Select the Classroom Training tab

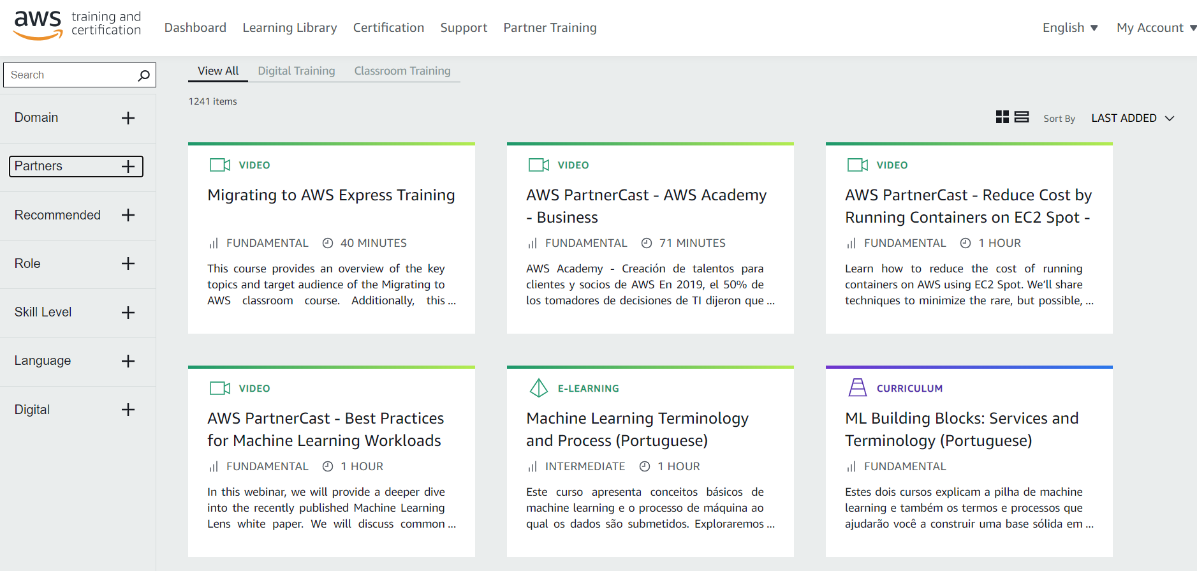402,71
